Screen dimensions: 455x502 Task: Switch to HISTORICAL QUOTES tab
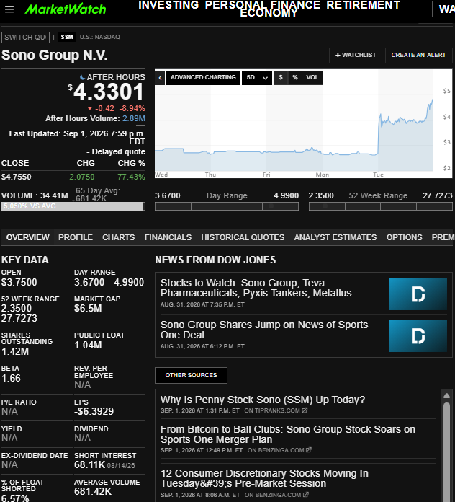click(243, 237)
